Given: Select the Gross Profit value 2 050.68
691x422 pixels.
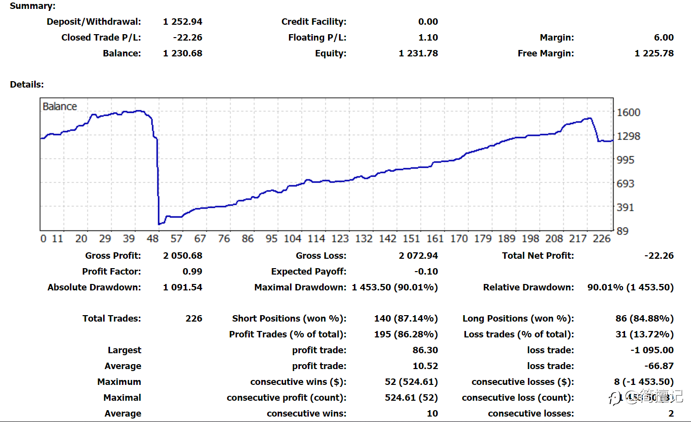Looking at the screenshot, I should [x=182, y=256].
